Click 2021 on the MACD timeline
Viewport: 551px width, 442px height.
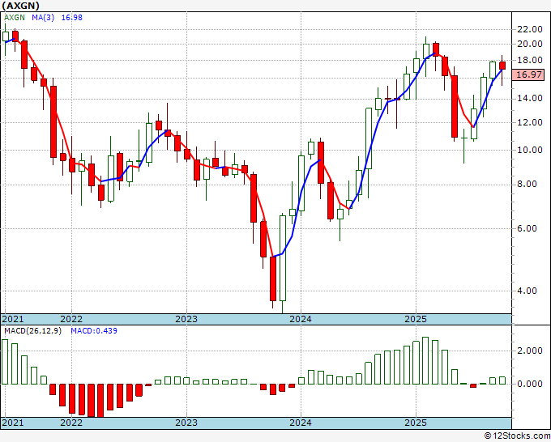tap(13, 423)
